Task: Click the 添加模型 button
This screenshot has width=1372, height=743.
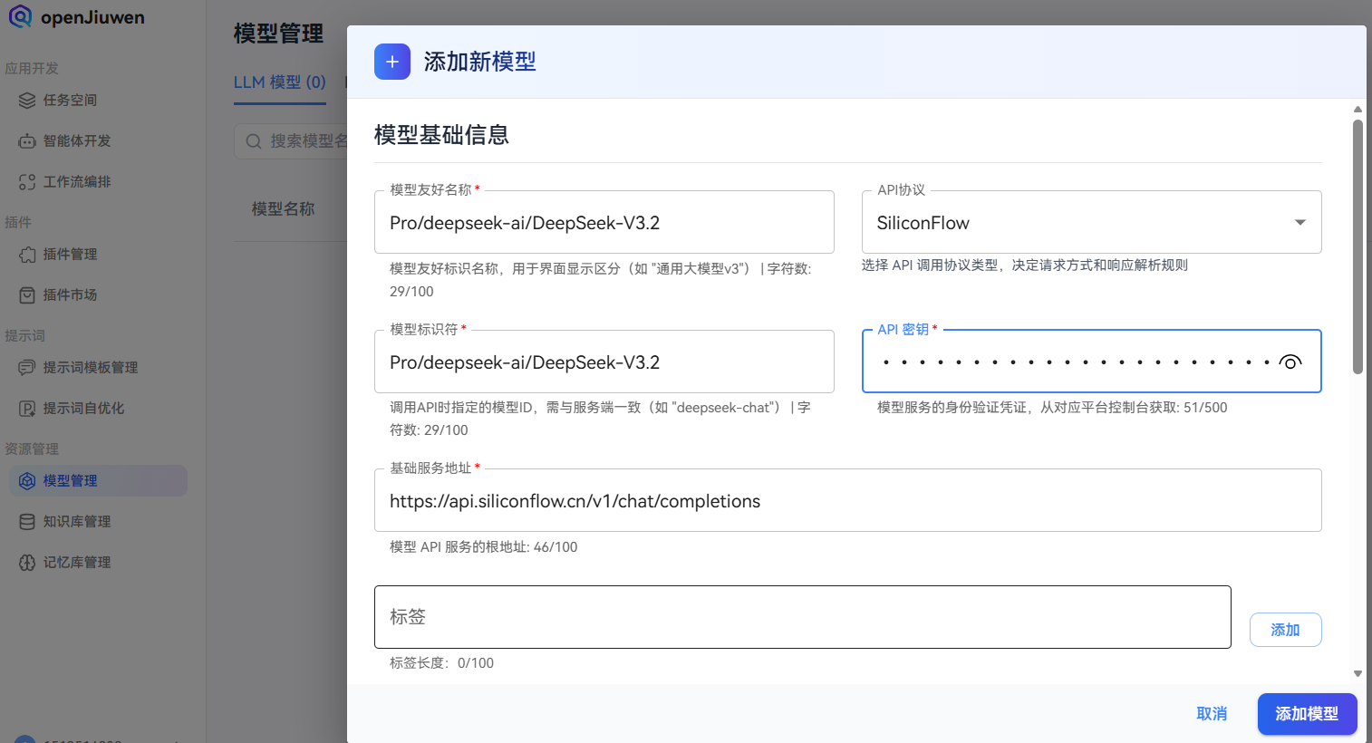Action: pyautogui.click(x=1307, y=714)
